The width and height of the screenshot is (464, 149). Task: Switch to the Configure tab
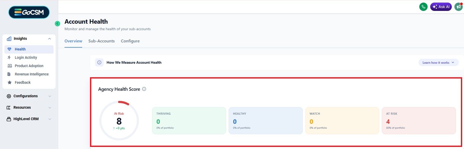130,41
